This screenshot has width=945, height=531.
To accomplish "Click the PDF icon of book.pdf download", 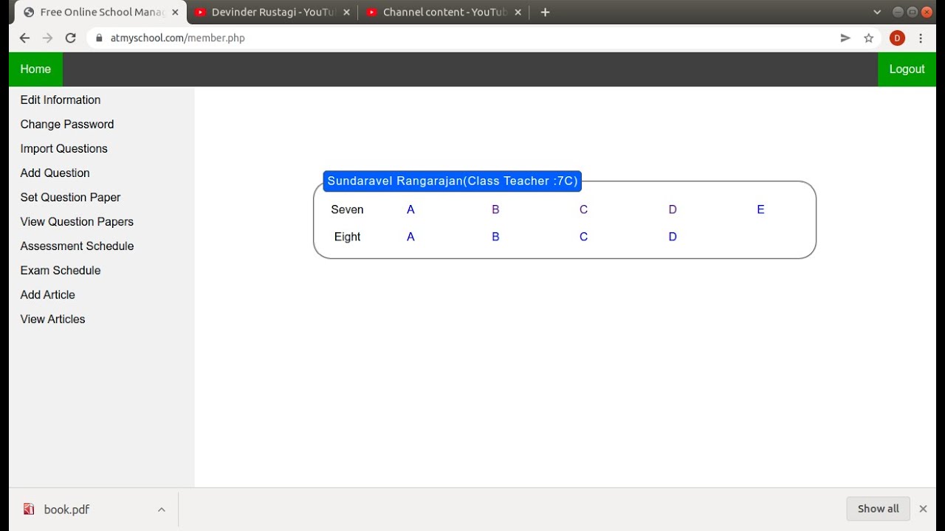I will click(x=29, y=510).
